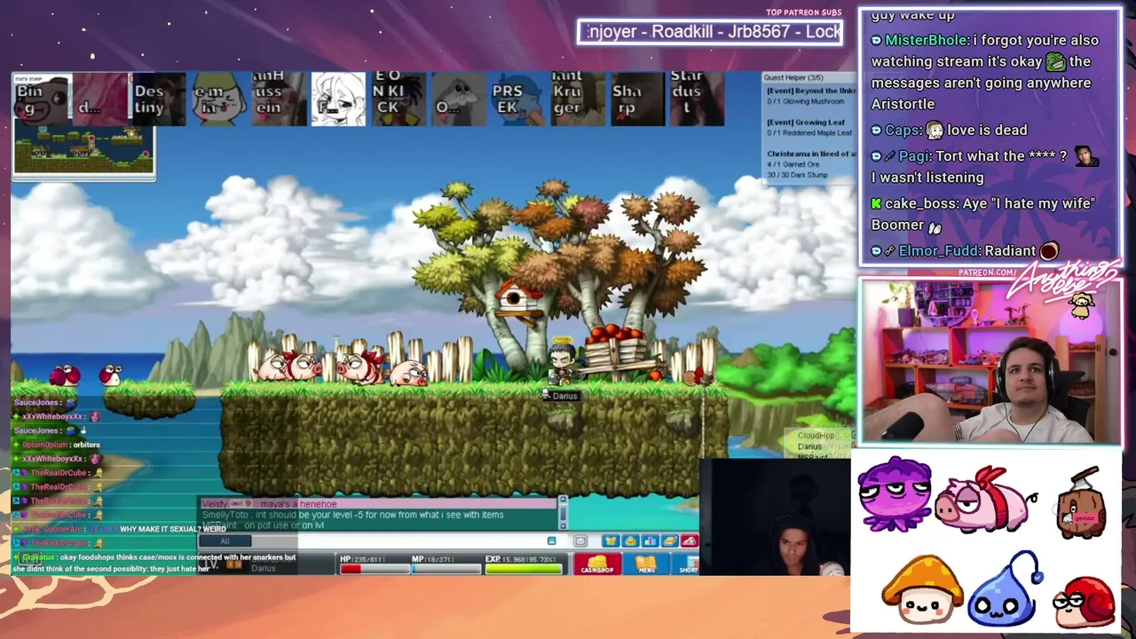
Task: Toggle the small square chat option icon
Action: [x=551, y=541]
